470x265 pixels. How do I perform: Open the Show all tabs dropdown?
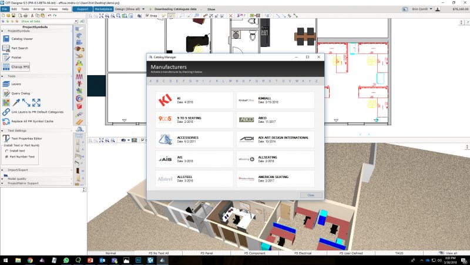[x=76, y=21]
